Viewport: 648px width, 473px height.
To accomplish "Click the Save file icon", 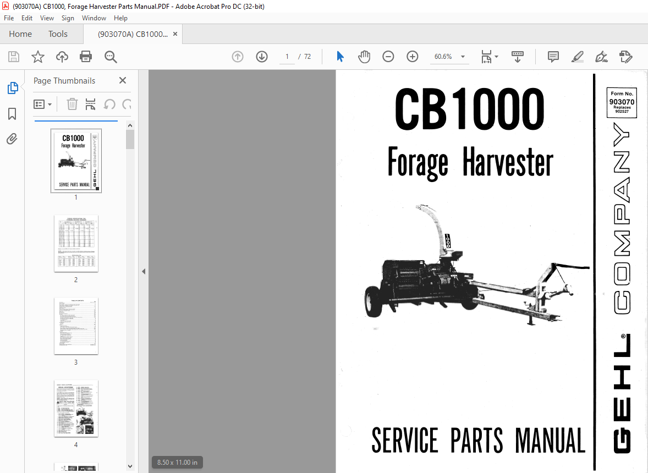I will 14,57.
